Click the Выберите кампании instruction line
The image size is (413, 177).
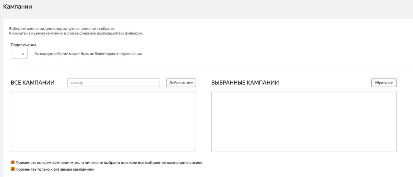click(x=62, y=29)
